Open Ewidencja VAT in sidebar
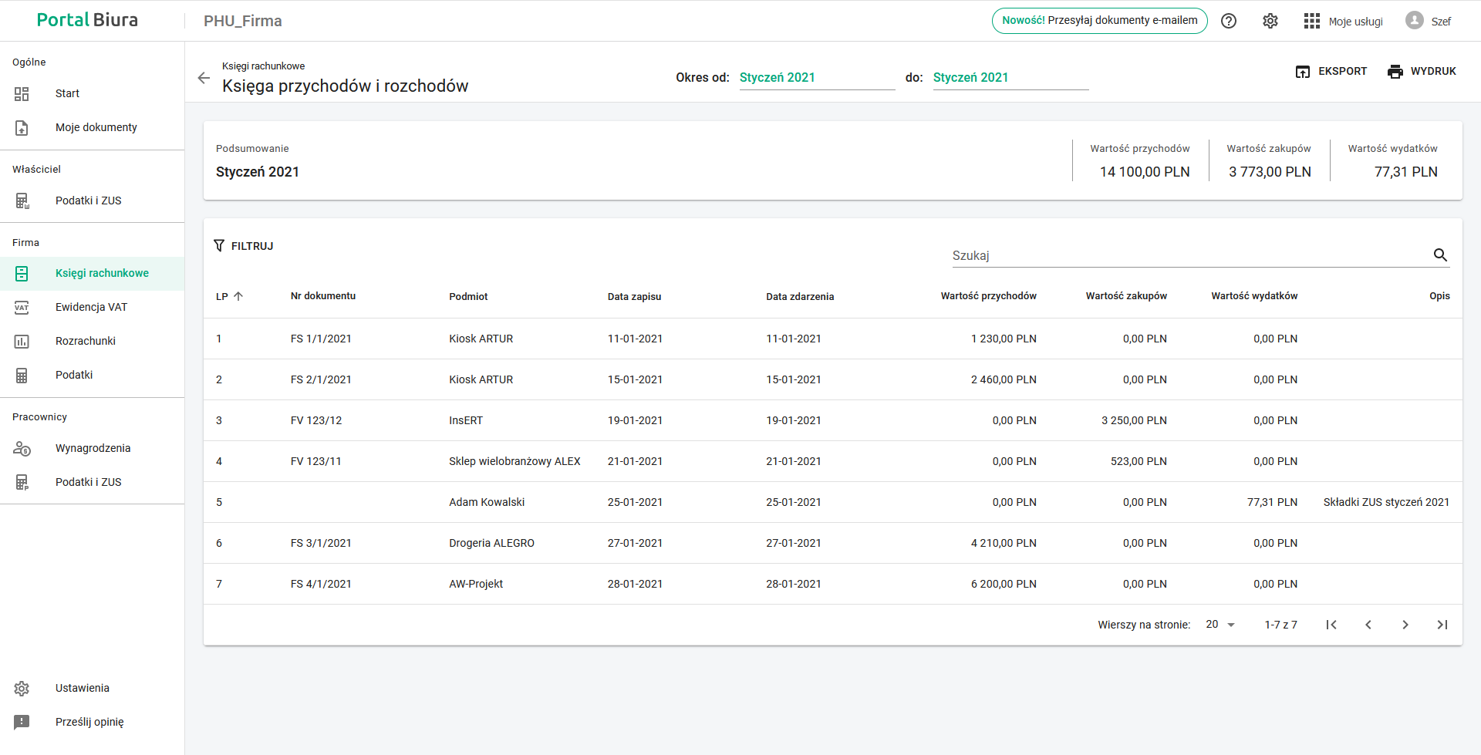This screenshot has height=755, width=1481. 91,307
